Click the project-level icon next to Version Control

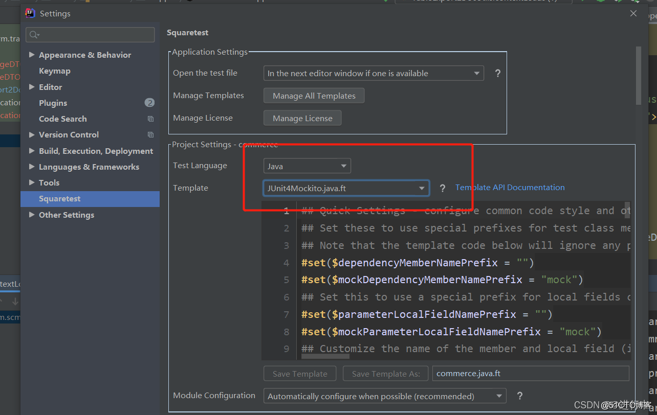(x=150, y=135)
